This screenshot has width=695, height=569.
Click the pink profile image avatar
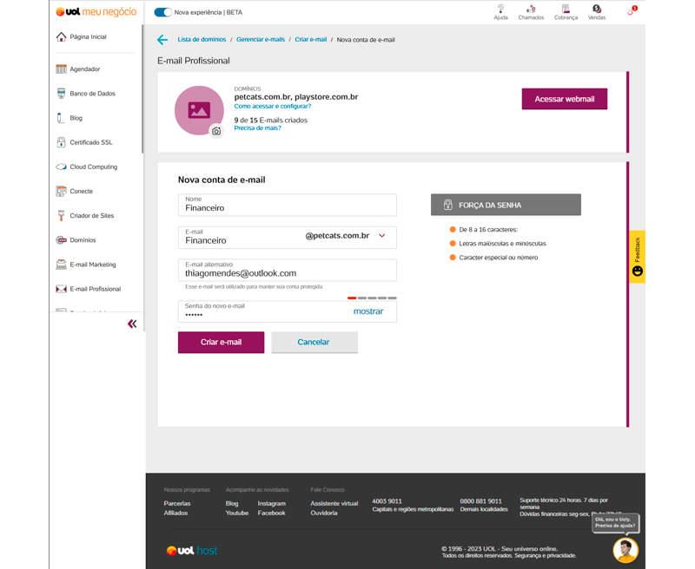199,110
